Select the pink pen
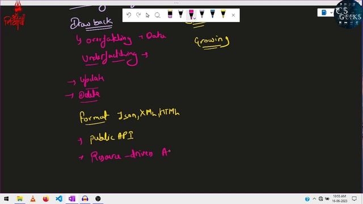 pos(191,14)
